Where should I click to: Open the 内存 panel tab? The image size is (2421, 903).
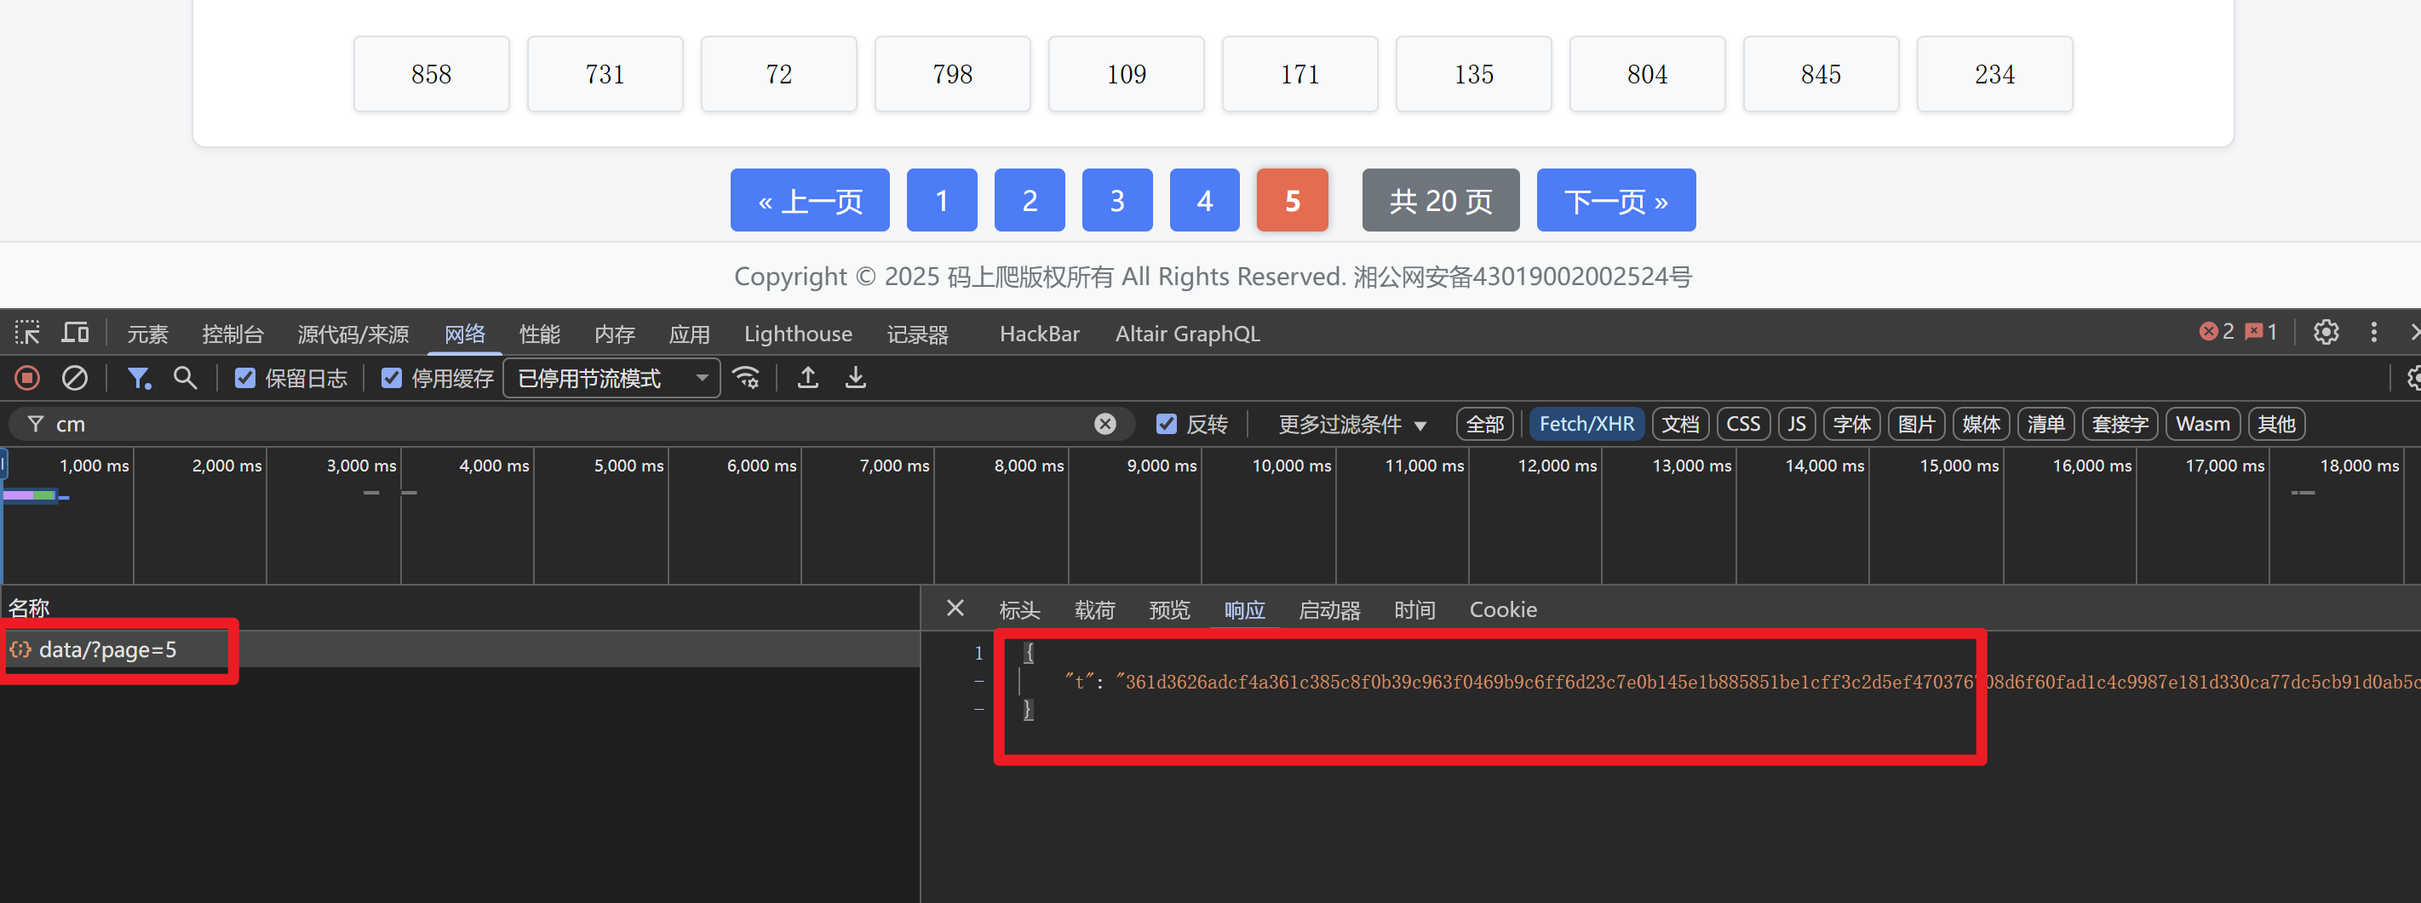point(615,334)
